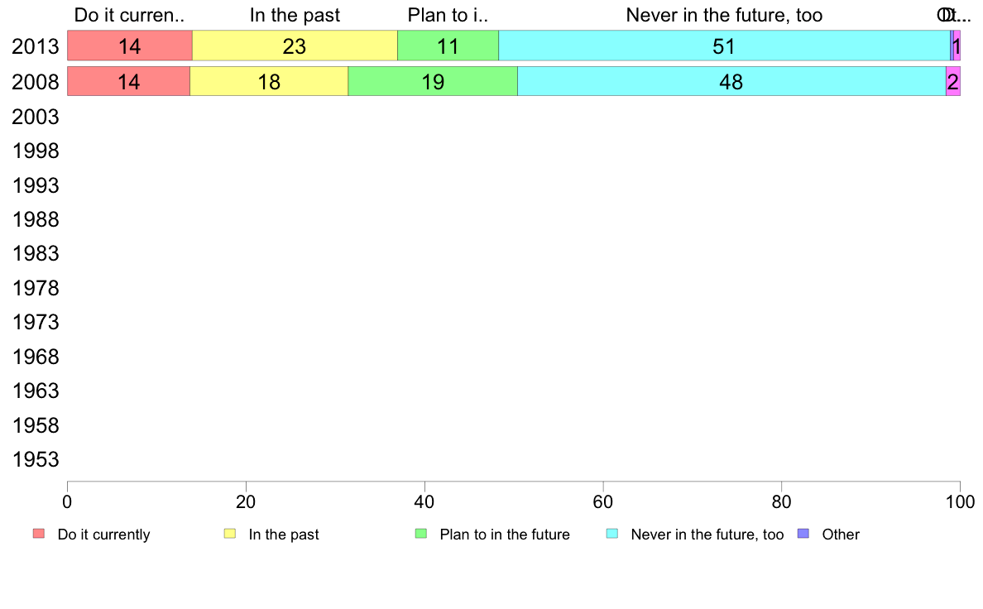Select the 2013 yellow segment showing 23
983x609 pixels.
[295, 46]
